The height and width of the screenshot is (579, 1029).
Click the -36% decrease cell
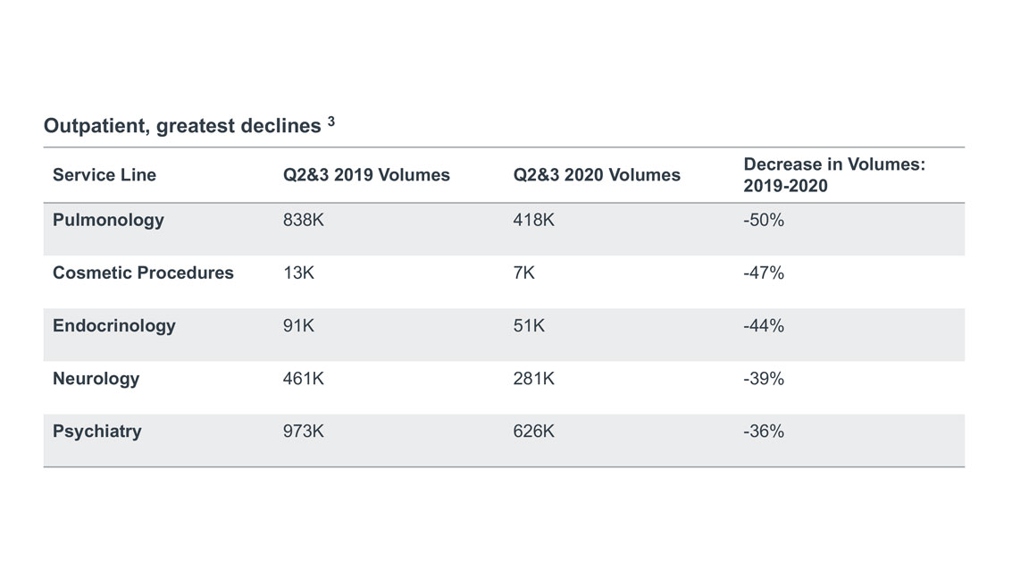pyautogui.click(x=763, y=431)
